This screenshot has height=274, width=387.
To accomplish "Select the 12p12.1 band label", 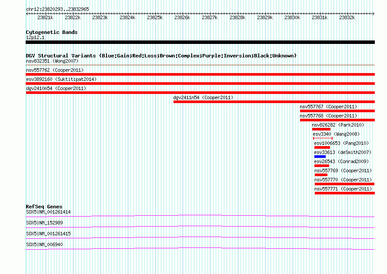I will (x=35, y=37).
